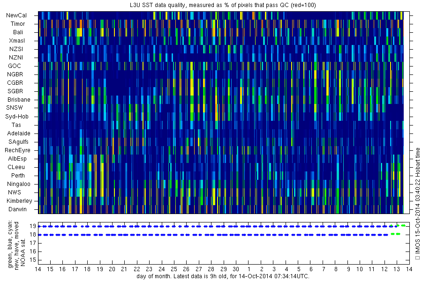Click day 29 on the x-axis
Viewport: 422px width, 281px height.
[223, 269]
